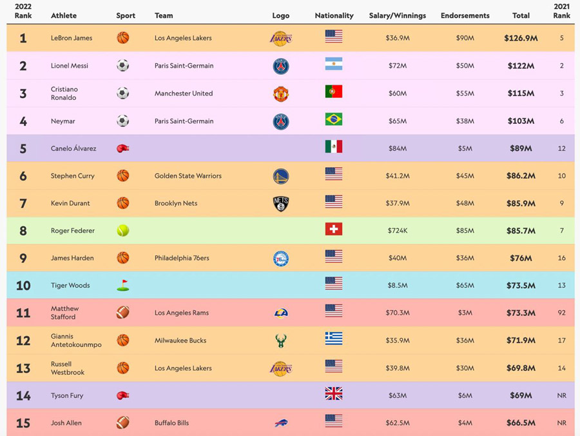Click the Golden State Warriors logo
Image resolution: width=580 pixels, height=436 pixels.
281,176
